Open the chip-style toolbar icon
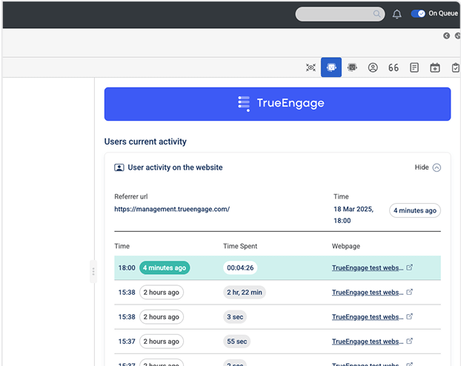The width and height of the screenshot is (461, 366). pos(352,67)
